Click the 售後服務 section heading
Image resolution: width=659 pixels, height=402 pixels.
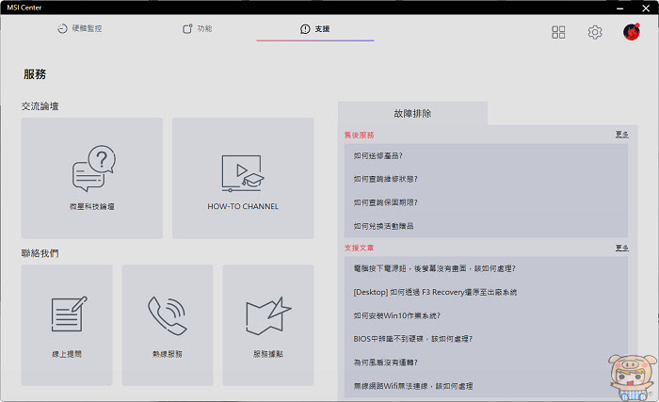pyautogui.click(x=359, y=135)
